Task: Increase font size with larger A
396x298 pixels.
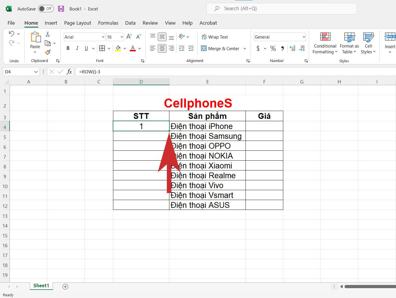Action: click(x=129, y=37)
